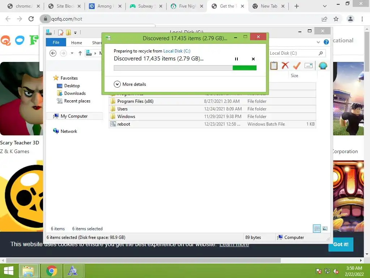
Task: Click the Brawl Stars skull game thumbnail
Action: click(x=21, y=196)
